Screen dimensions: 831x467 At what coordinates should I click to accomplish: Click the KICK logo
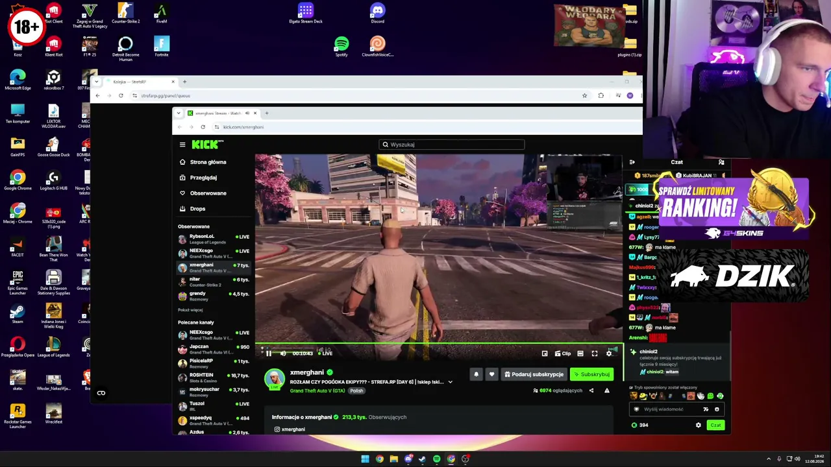[x=207, y=144]
